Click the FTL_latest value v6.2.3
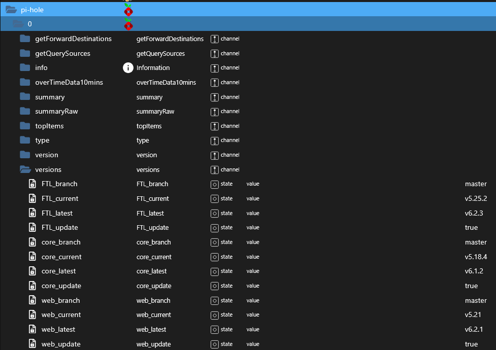496x350 pixels. pos(474,213)
